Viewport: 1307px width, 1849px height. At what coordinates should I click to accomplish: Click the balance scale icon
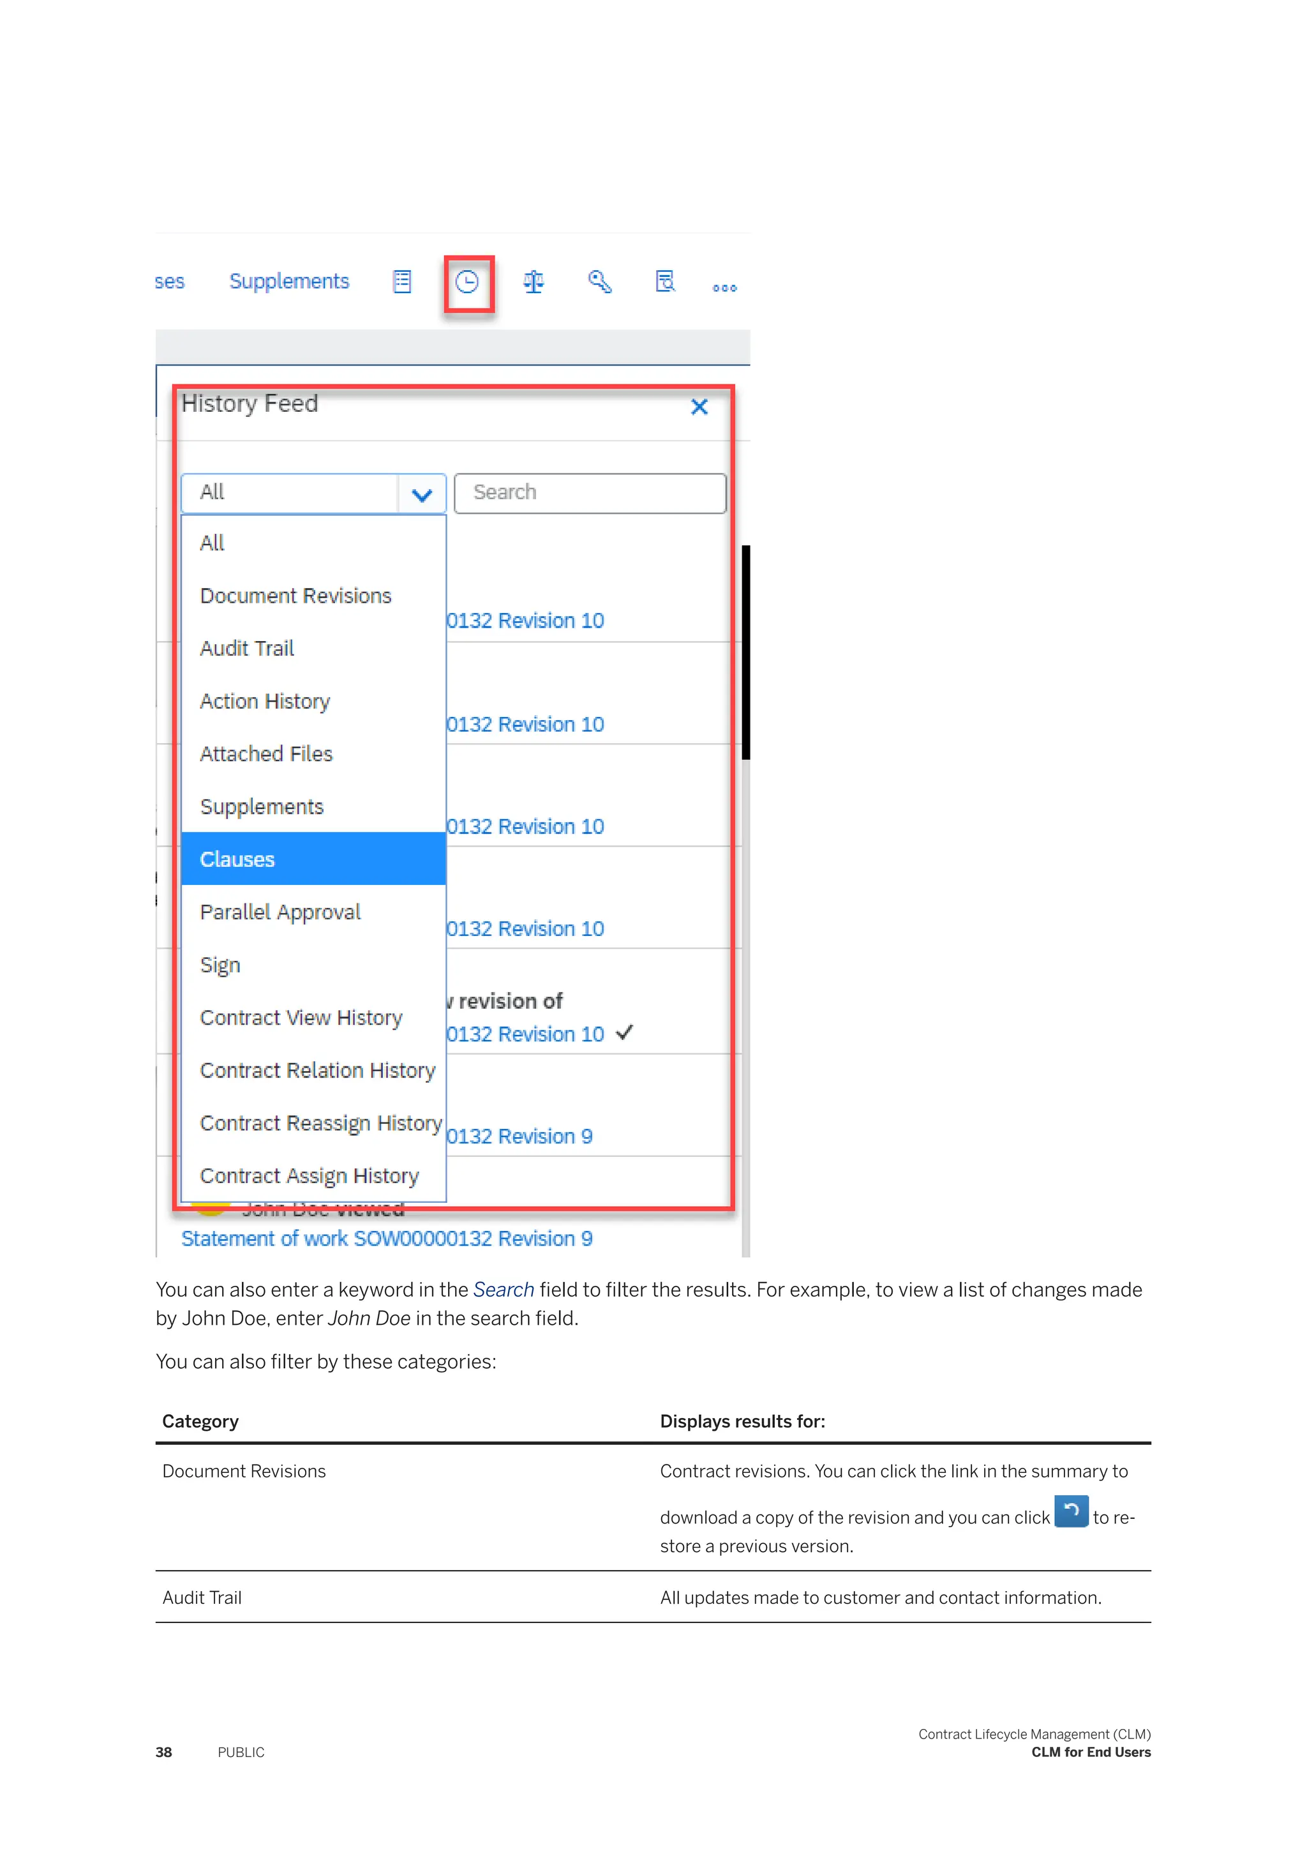tap(534, 282)
